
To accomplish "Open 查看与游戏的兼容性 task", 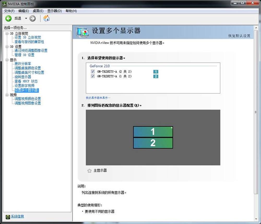I will pyautogui.click(x=29, y=42).
